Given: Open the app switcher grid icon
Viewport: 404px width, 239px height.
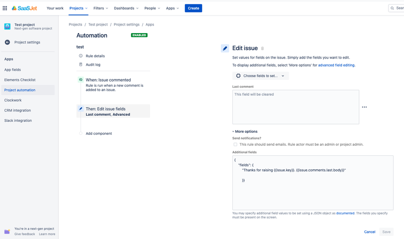Looking at the screenshot, I should point(5,8).
